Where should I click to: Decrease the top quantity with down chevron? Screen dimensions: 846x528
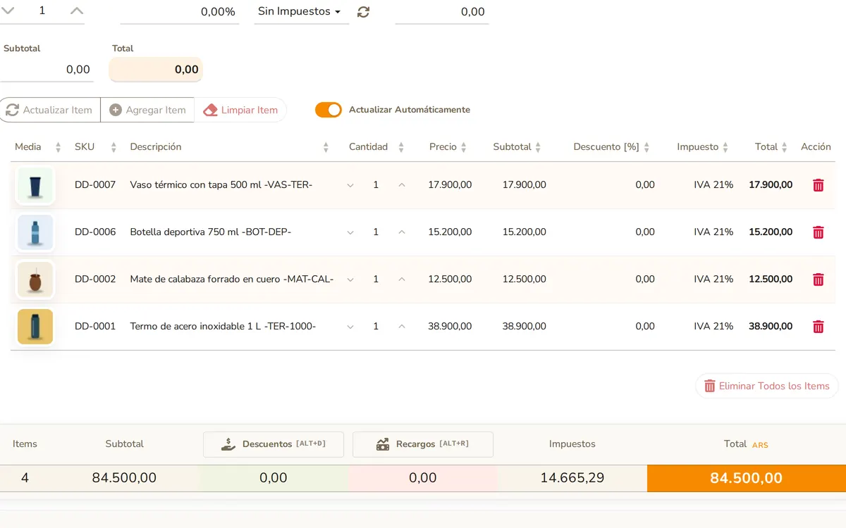[8, 11]
